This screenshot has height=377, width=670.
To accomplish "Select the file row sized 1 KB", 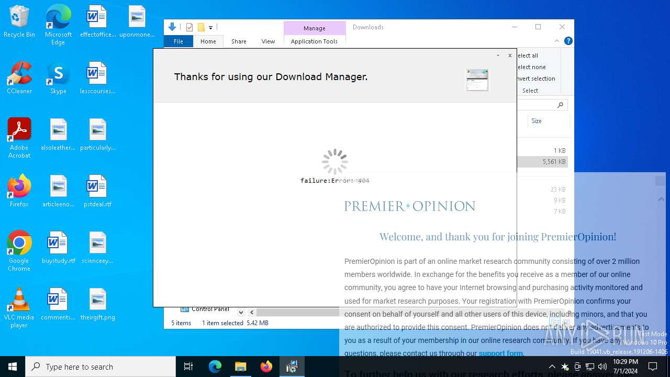I will 542,151.
